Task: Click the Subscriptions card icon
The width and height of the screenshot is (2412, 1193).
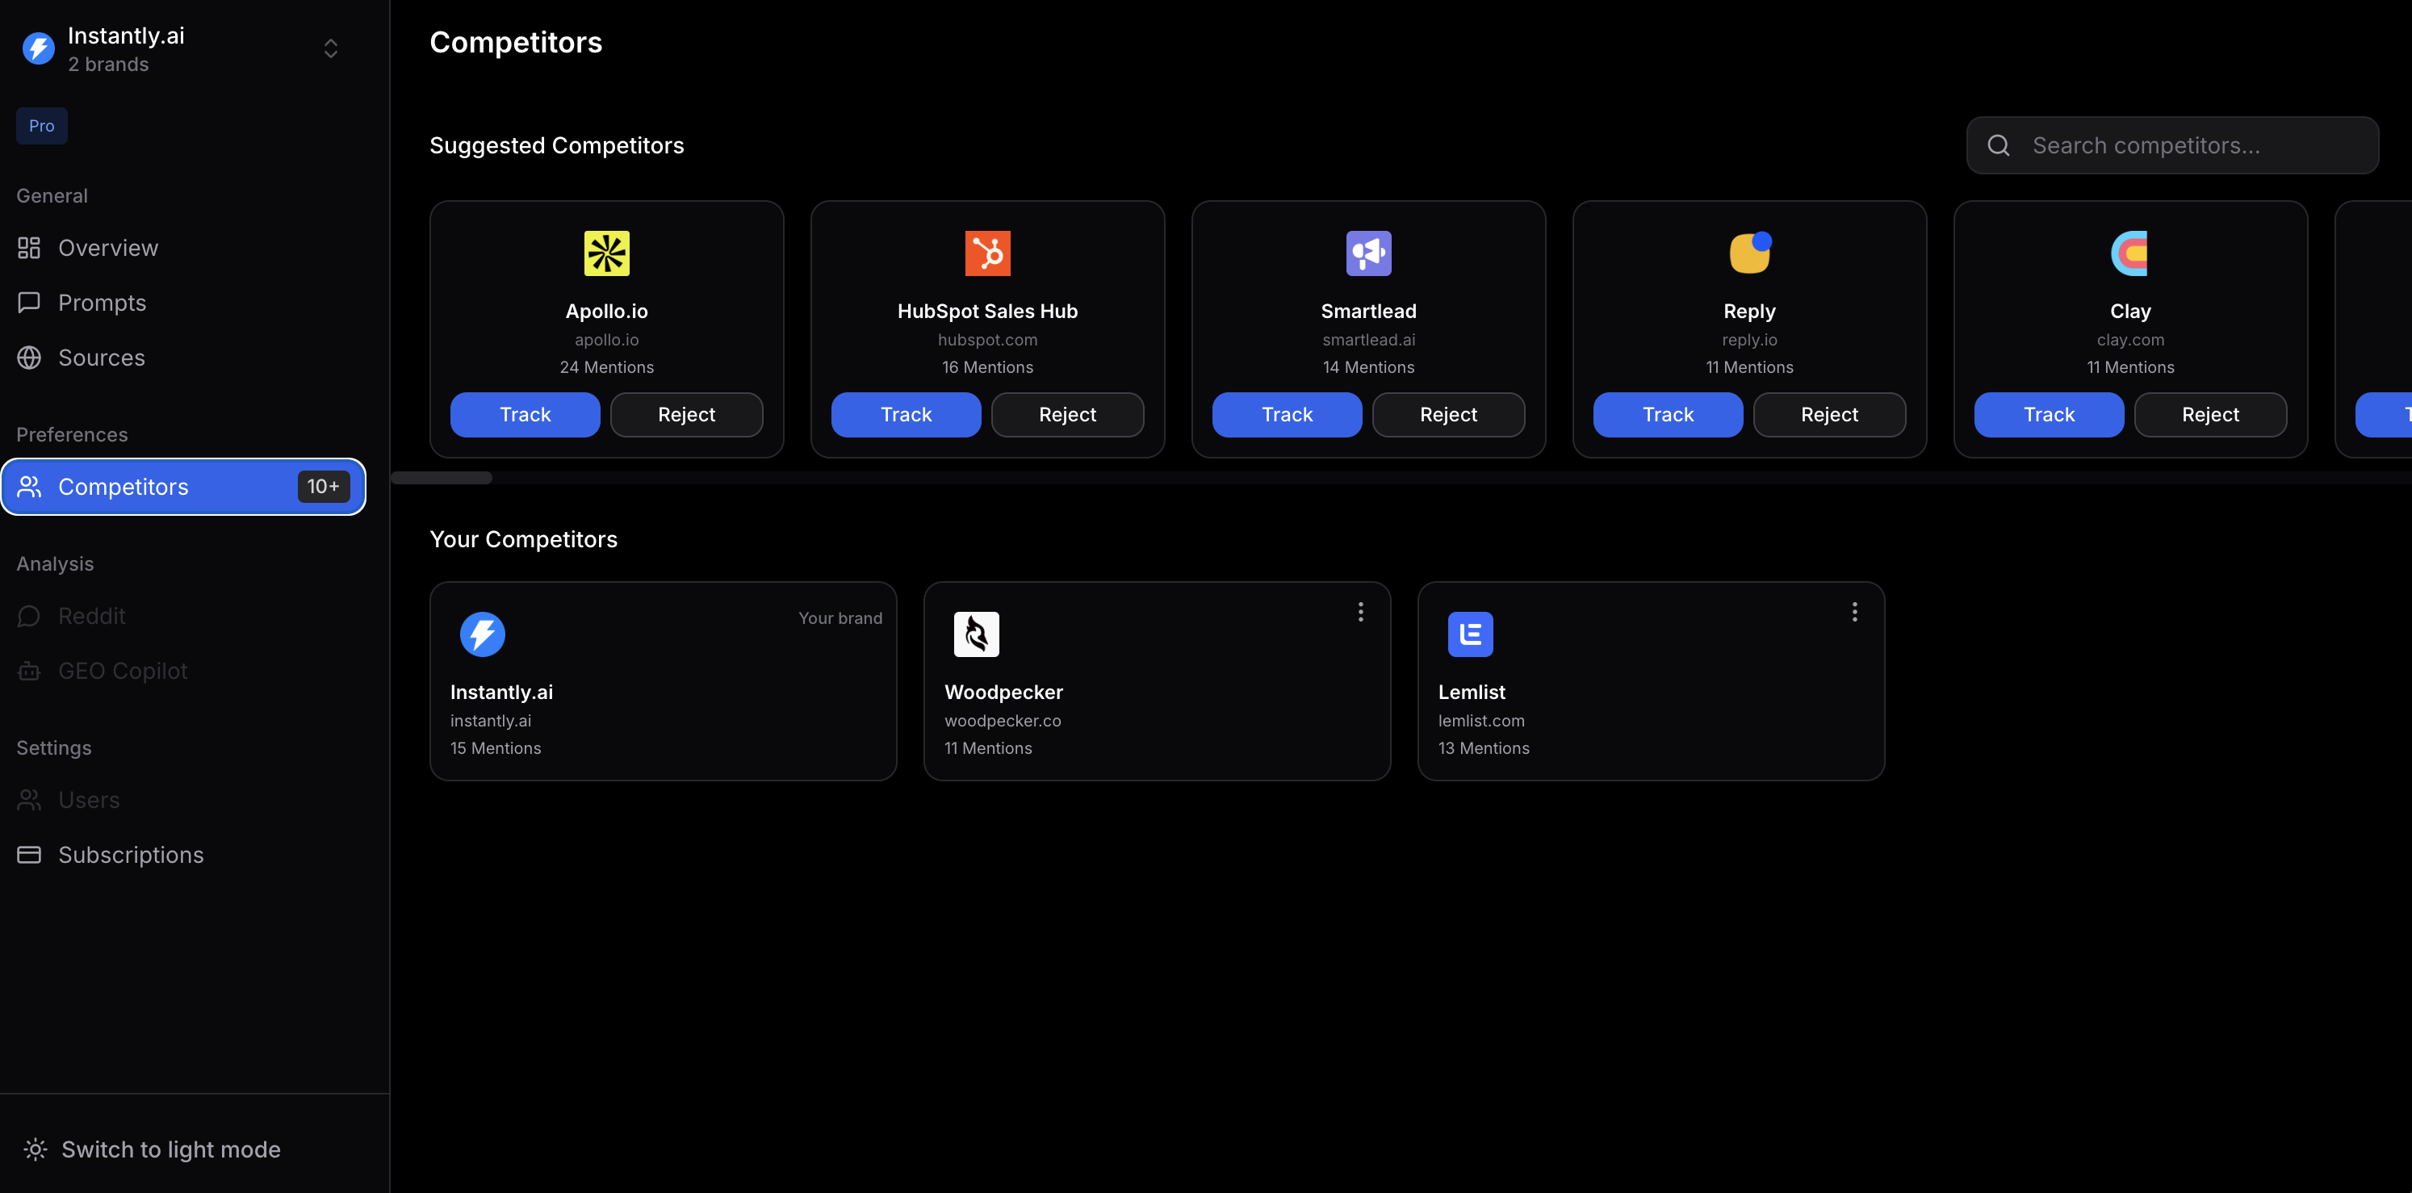Action: (x=29, y=855)
